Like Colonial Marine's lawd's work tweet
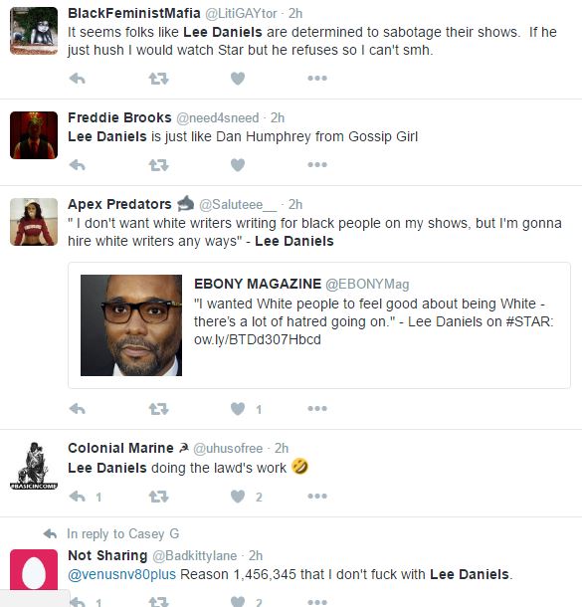 238,497
